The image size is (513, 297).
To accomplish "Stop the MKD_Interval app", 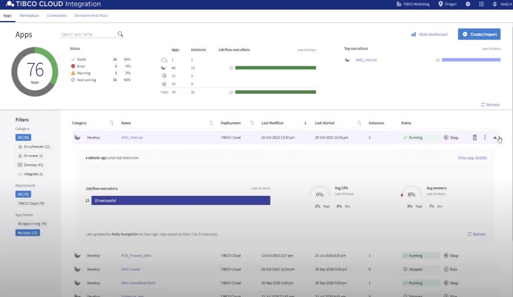I will pos(450,137).
